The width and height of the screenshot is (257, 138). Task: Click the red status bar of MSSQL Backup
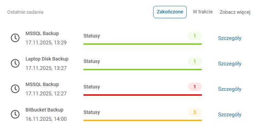coord(142,95)
